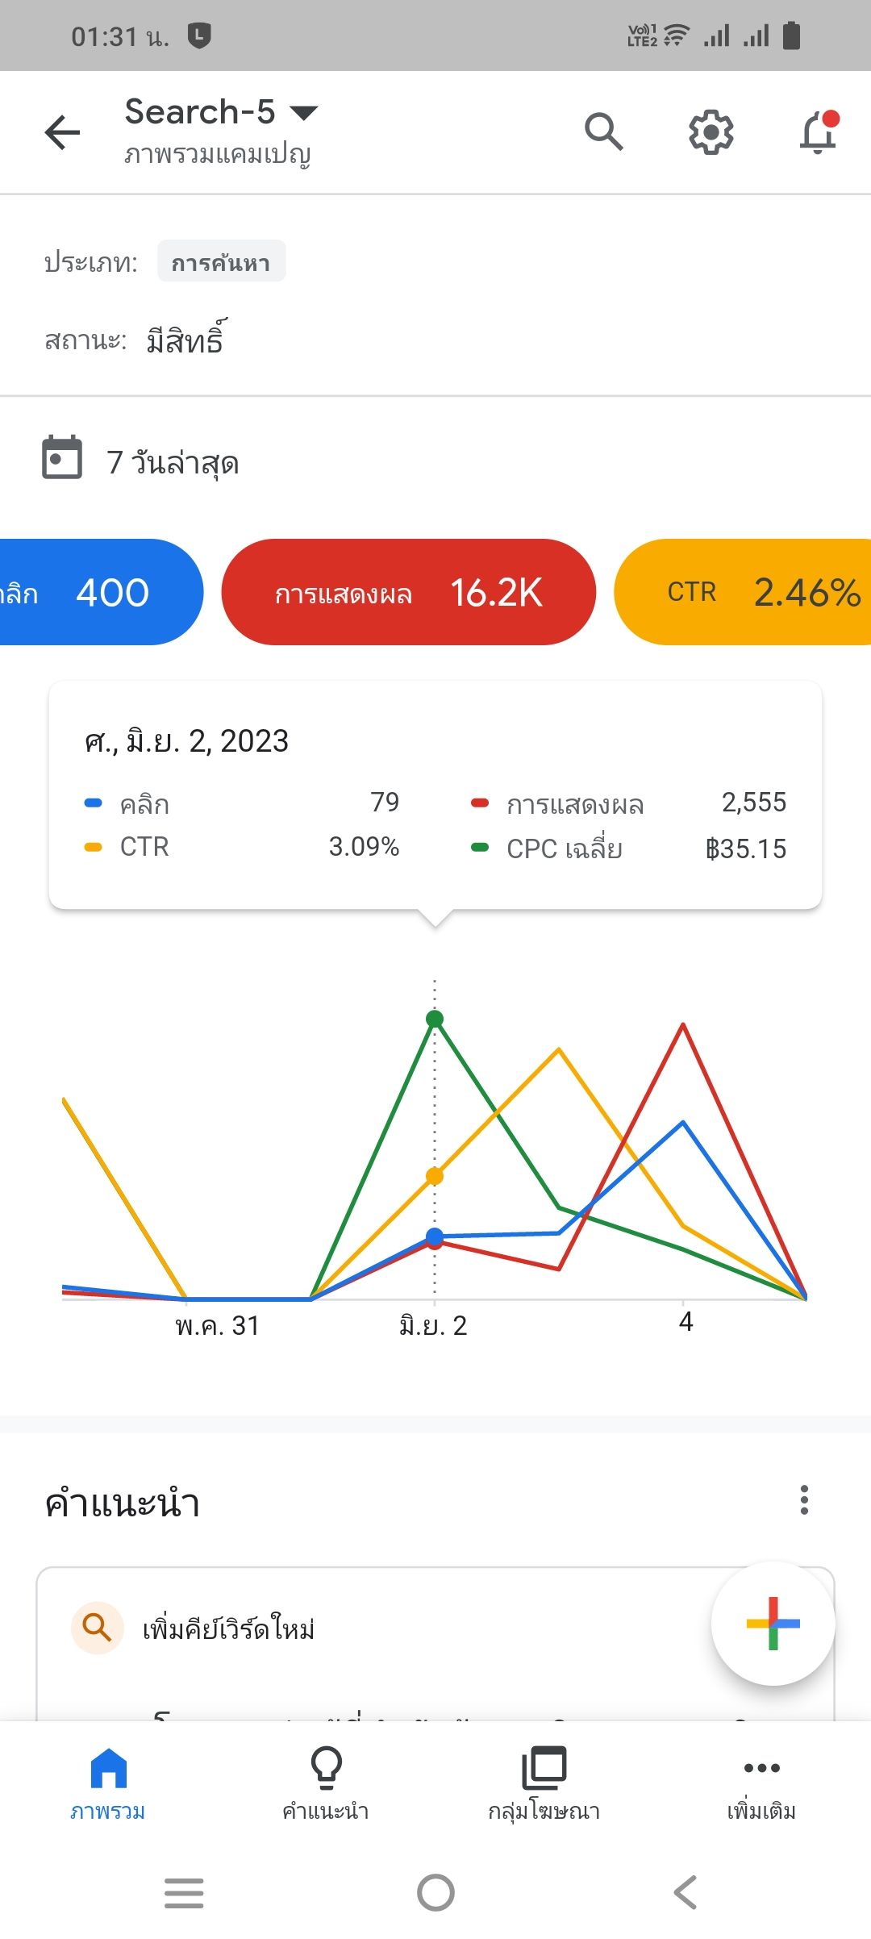Tap the multicolor plus create button
Image resolution: width=871 pixels, height=1939 pixels.
[x=773, y=1624]
